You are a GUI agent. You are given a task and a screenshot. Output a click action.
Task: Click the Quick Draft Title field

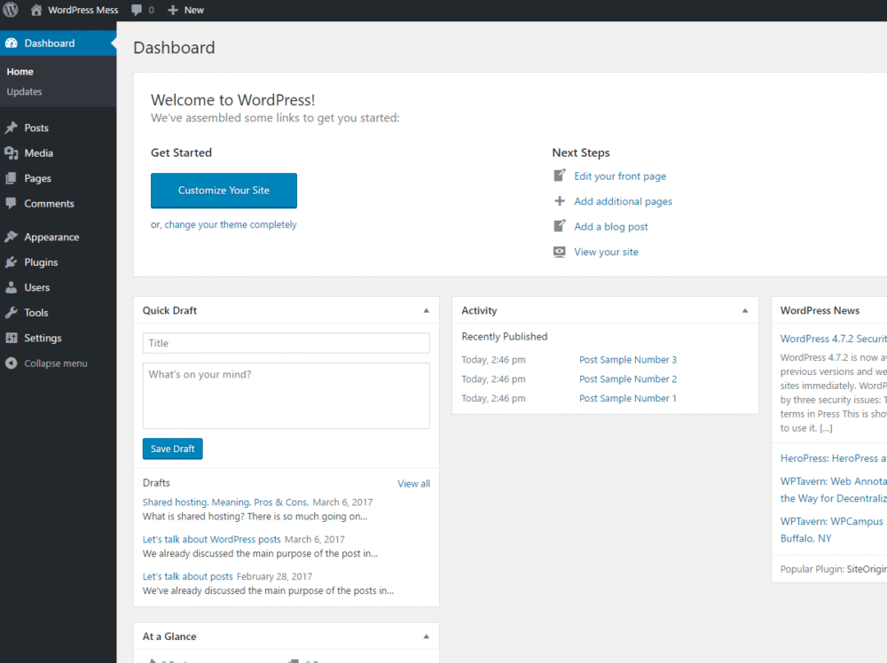coord(286,343)
